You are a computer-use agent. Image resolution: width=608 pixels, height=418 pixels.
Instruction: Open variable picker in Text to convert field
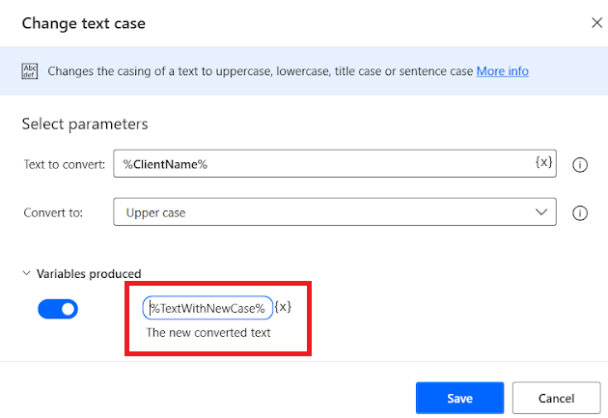(x=543, y=162)
